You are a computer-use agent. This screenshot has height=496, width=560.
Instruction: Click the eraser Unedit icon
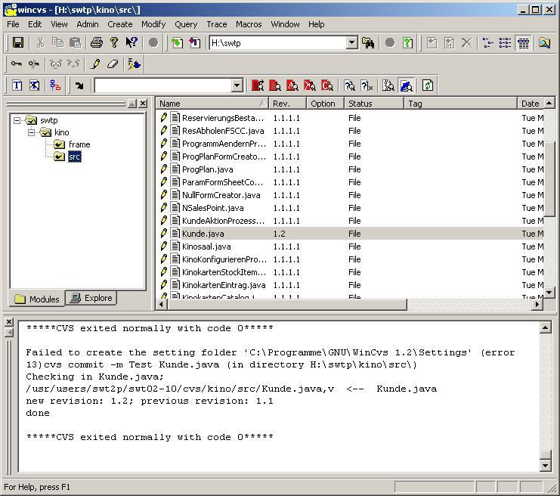pyautogui.click(x=113, y=64)
